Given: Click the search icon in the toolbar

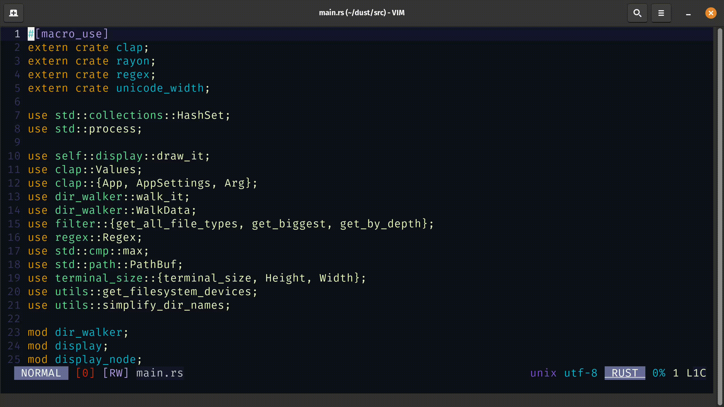Looking at the screenshot, I should tap(637, 13).
